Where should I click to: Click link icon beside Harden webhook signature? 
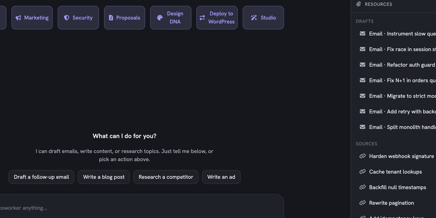pyautogui.click(x=363, y=156)
